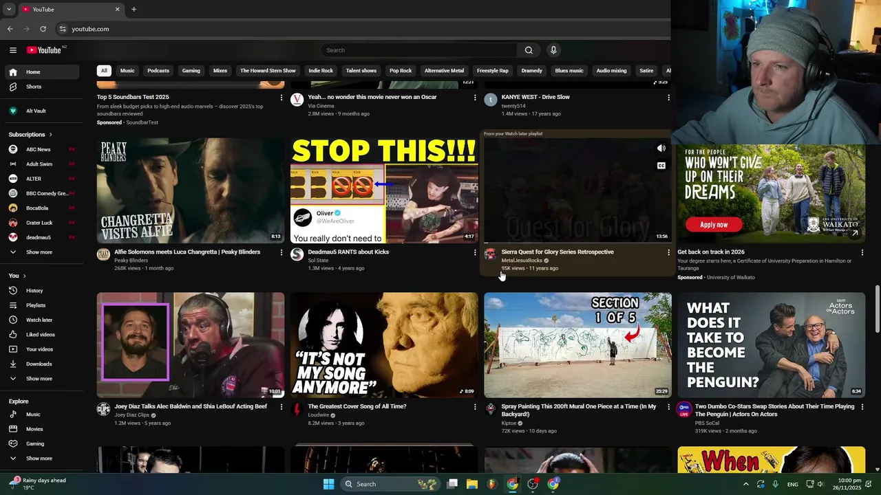Image resolution: width=881 pixels, height=495 pixels.
Task: Open the Penguin Actors on Actors thumbnail
Action: click(x=772, y=345)
